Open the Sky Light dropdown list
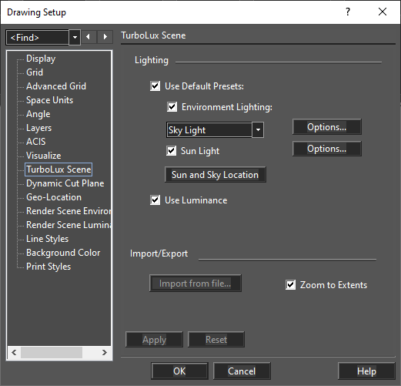The height and width of the screenshot is (386, 401). [258, 130]
